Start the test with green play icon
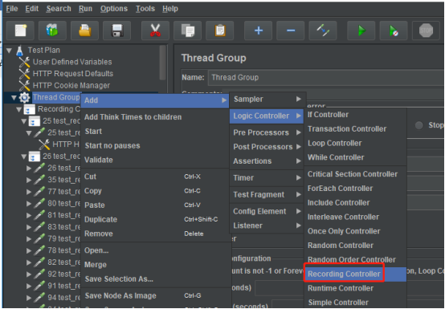445x309 pixels. click(361, 30)
